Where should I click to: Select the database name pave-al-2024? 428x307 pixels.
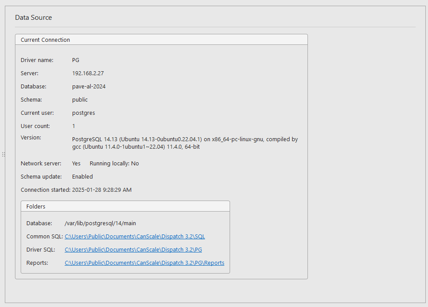(x=89, y=86)
